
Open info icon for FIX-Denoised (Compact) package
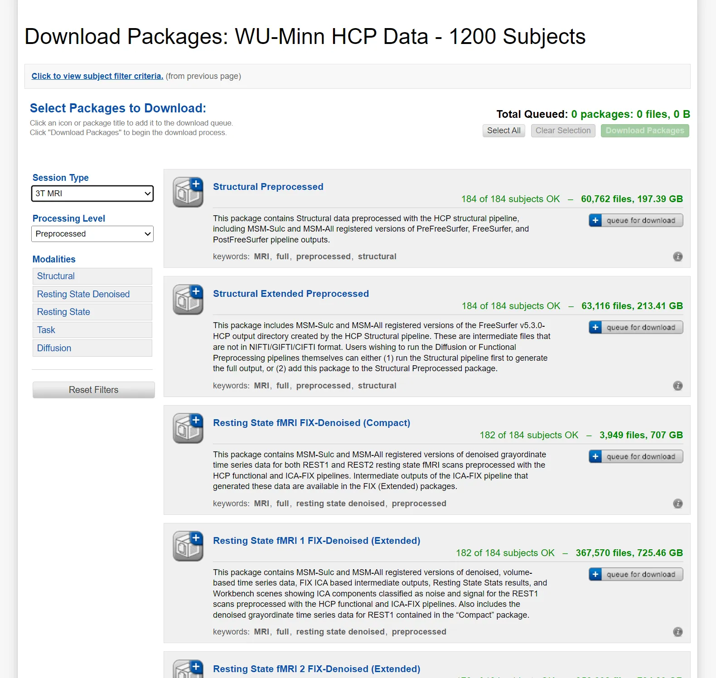coord(678,504)
